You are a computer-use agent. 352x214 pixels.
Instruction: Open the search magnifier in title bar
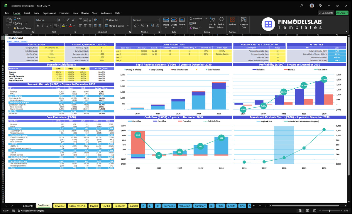coord(302,6)
